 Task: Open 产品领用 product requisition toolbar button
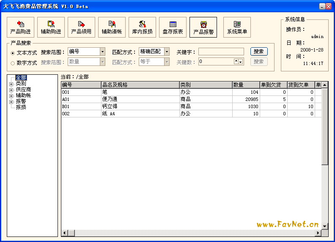point(81,27)
